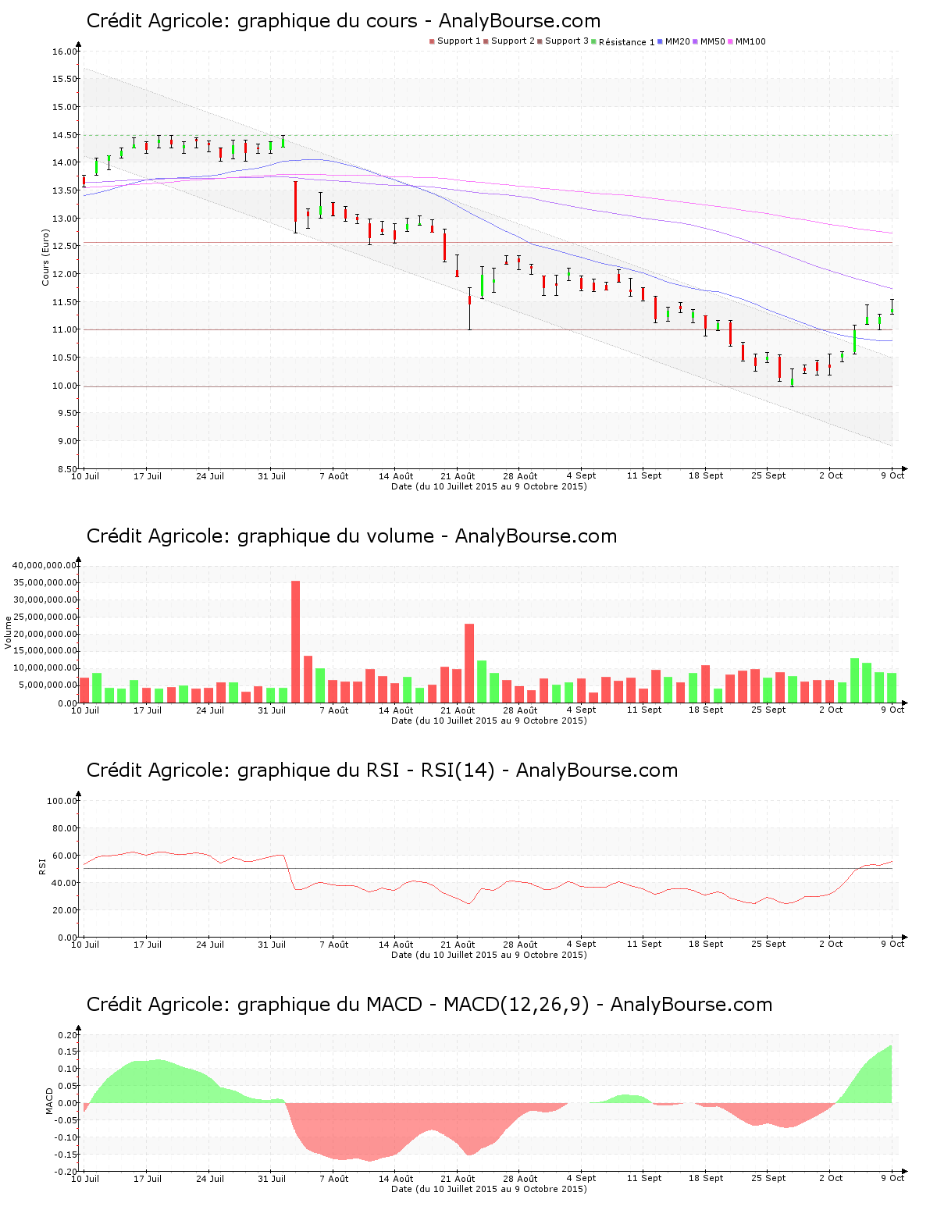Click the 25,000,000.00 volume axis value
Viewport: 937px width, 1210px height.
pos(45,617)
